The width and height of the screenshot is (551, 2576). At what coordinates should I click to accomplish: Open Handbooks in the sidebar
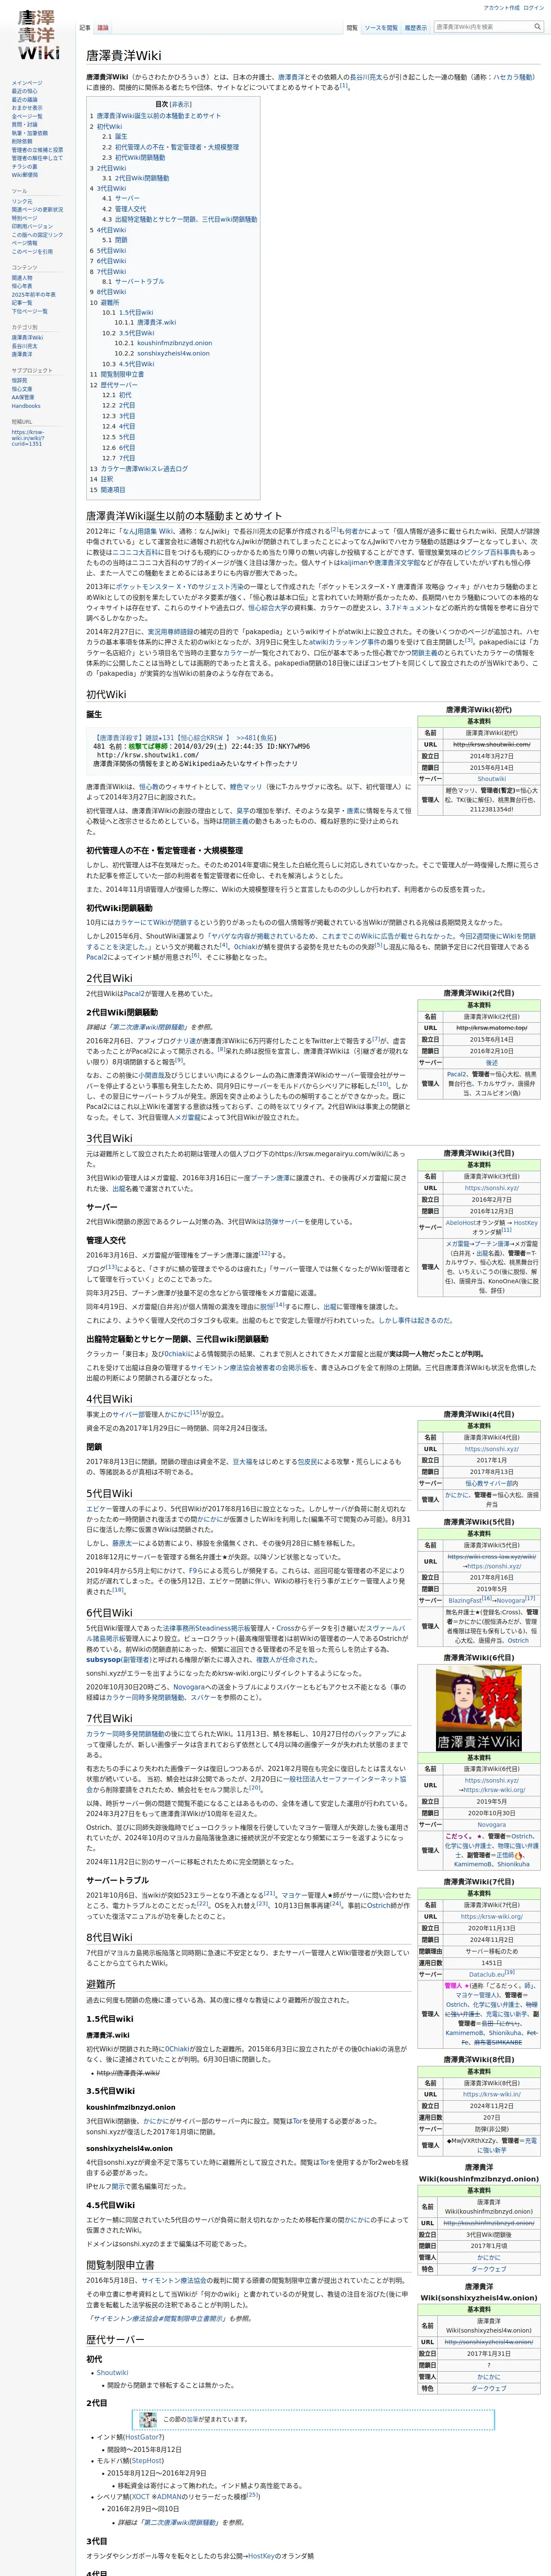click(x=26, y=406)
